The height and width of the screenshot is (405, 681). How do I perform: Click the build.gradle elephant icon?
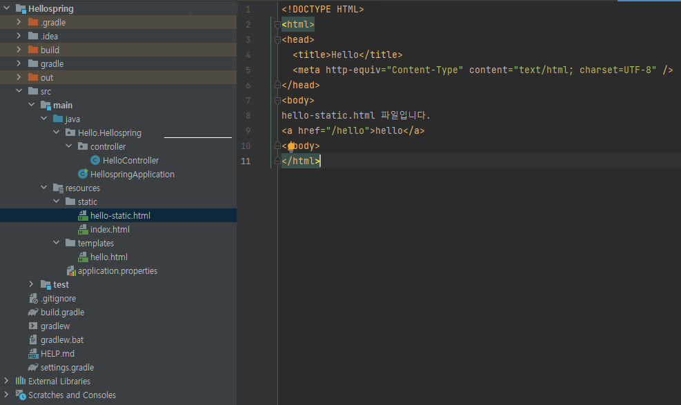33,312
